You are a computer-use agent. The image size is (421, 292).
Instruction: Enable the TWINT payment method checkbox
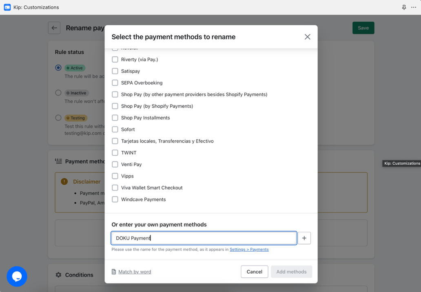pyautogui.click(x=115, y=153)
